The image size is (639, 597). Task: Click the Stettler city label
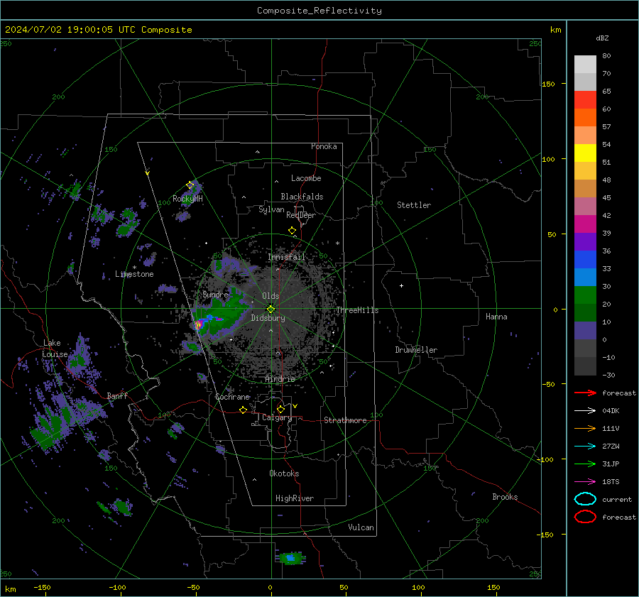[414, 205]
